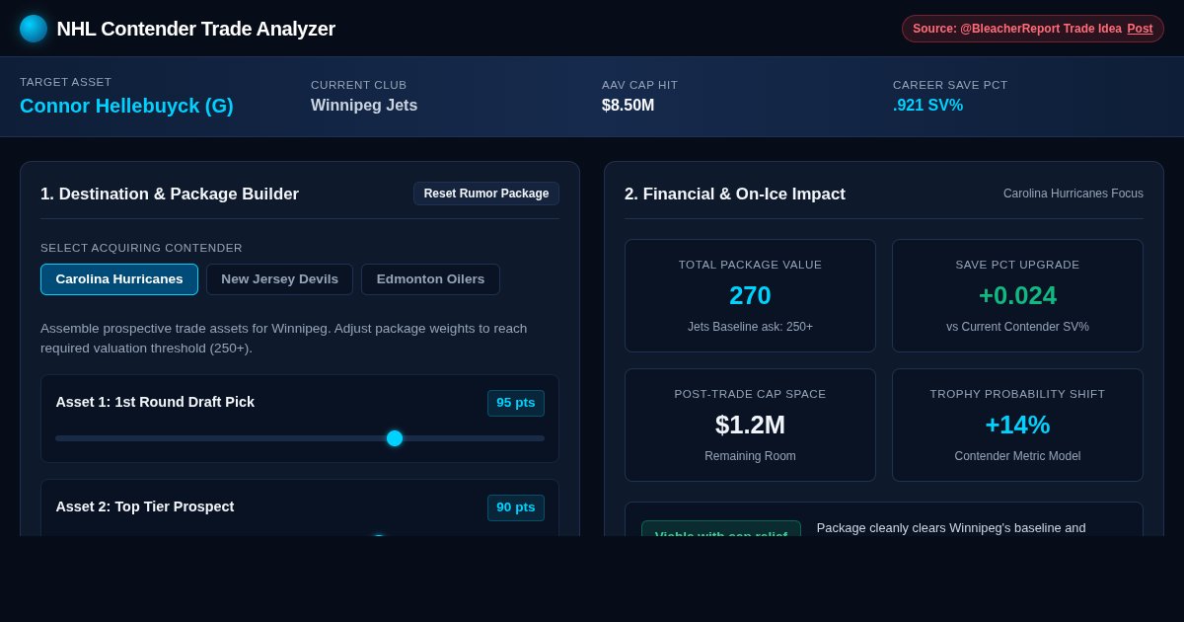Image resolution: width=1184 pixels, height=622 pixels.
Task: Select Carolina Hurricanes contender
Action: [x=119, y=279]
